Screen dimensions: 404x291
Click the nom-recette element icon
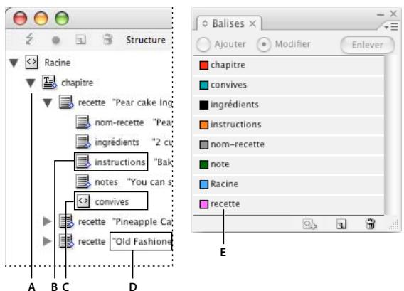coord(83,122)
